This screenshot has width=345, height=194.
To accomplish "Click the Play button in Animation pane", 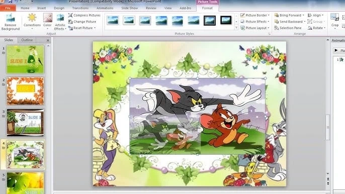I will click(x=339, y=50).
